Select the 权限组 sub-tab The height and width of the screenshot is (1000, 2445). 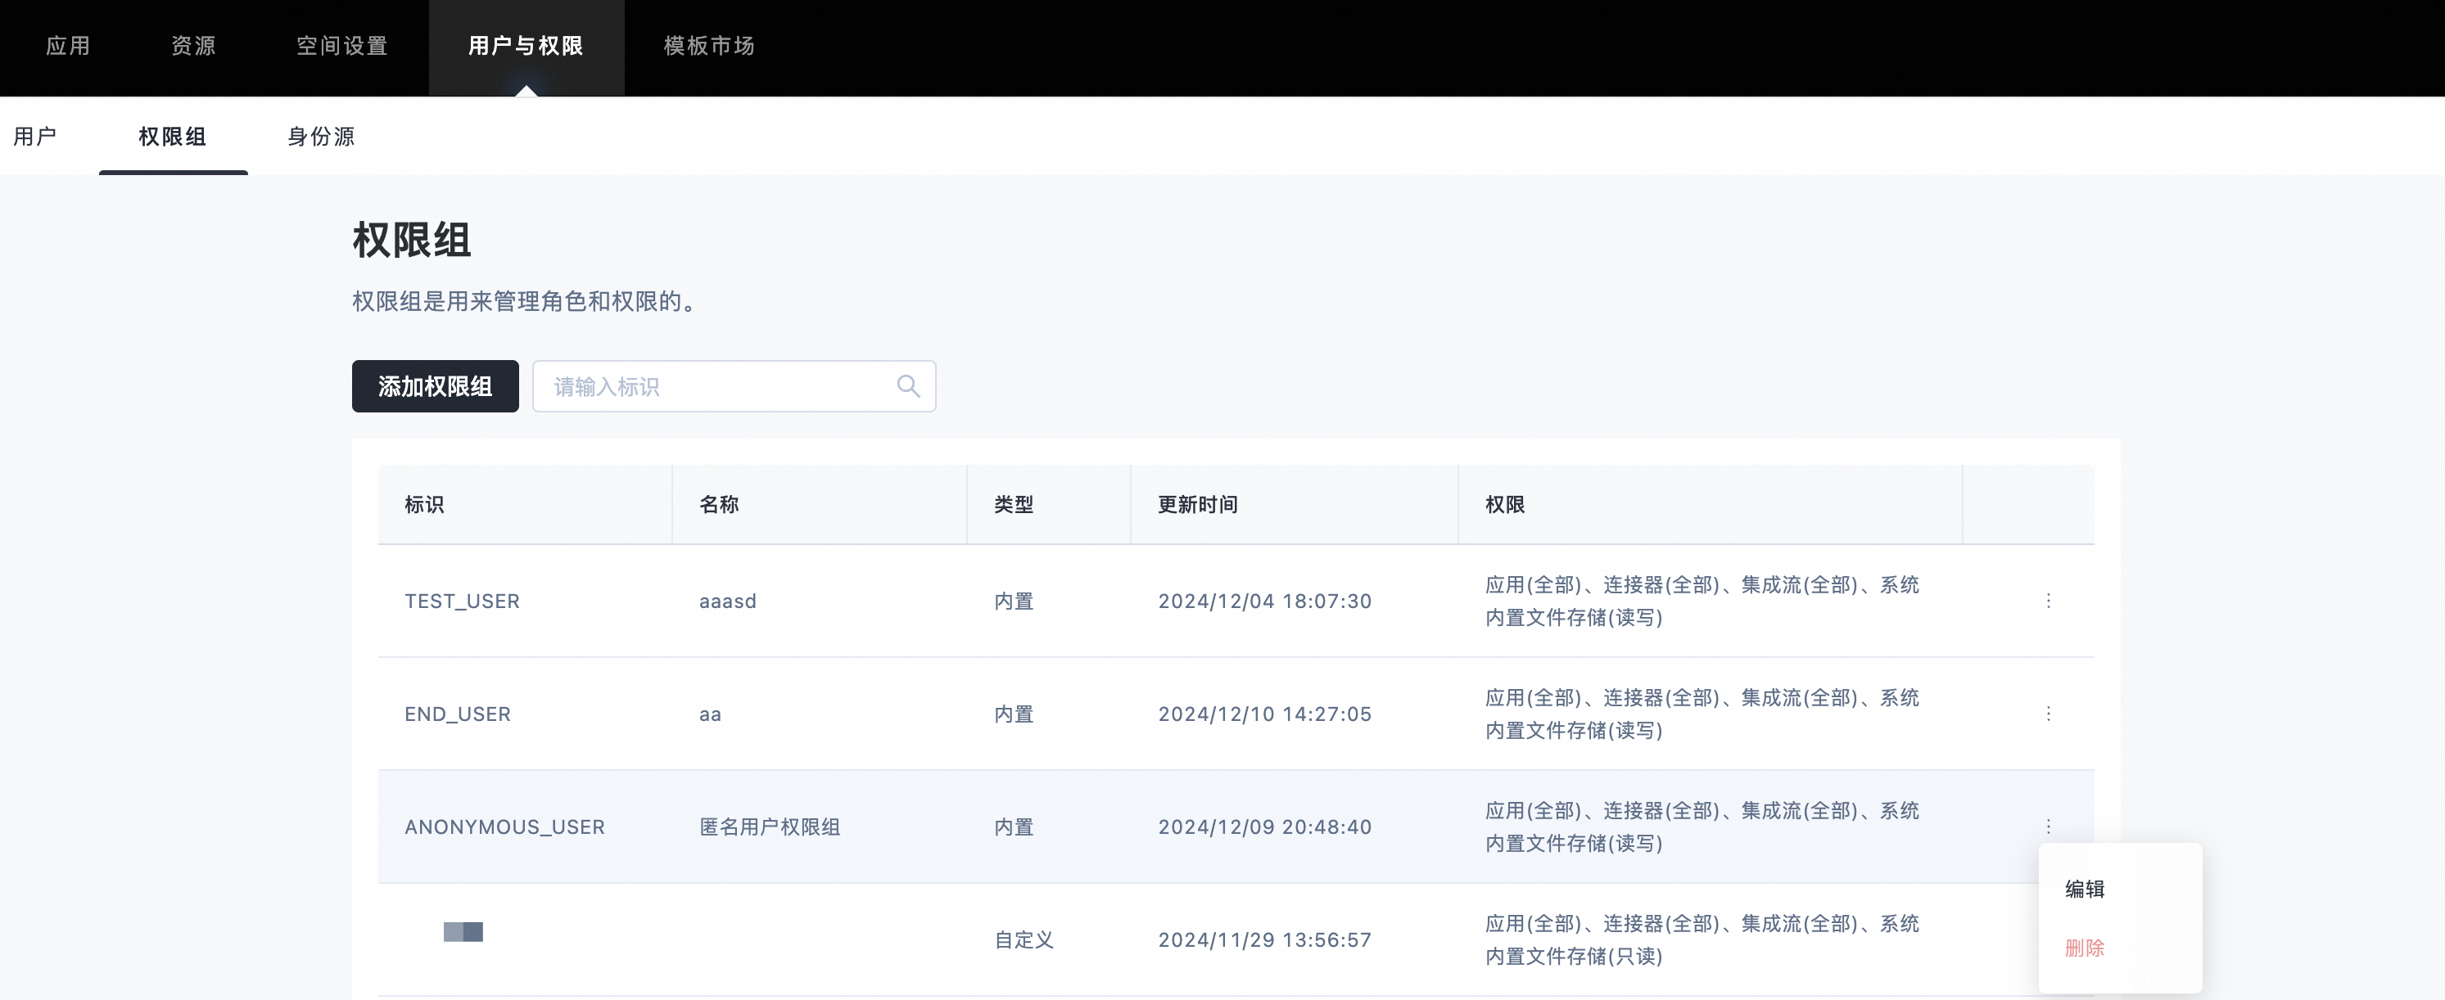(173, 137)
